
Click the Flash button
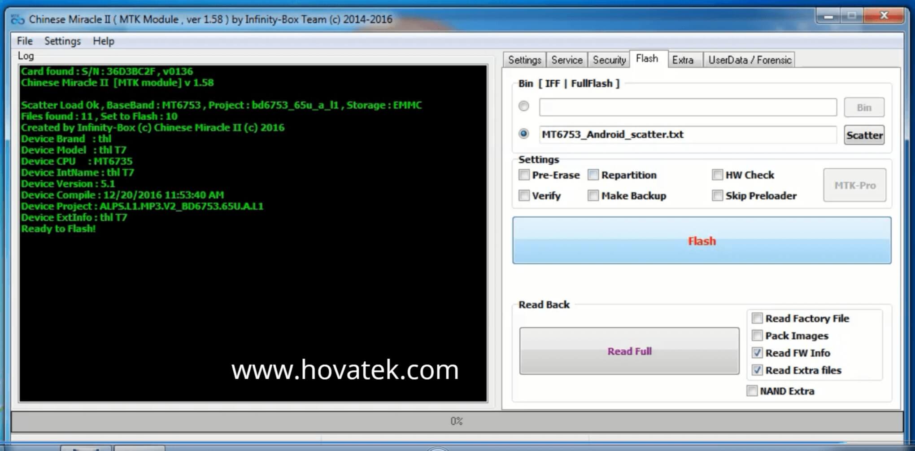pos(701,241)
